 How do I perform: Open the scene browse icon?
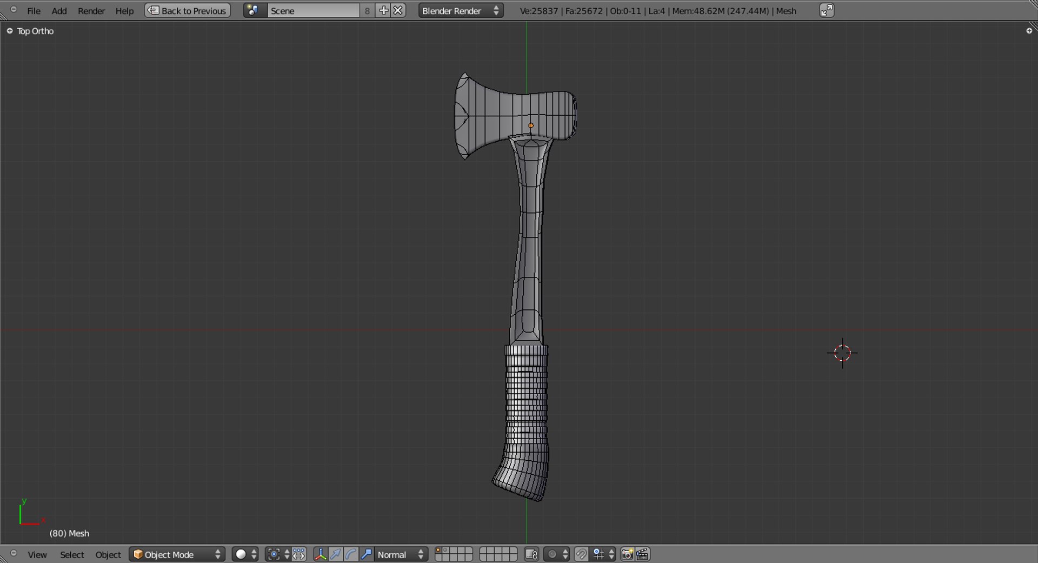pos(255,10)
